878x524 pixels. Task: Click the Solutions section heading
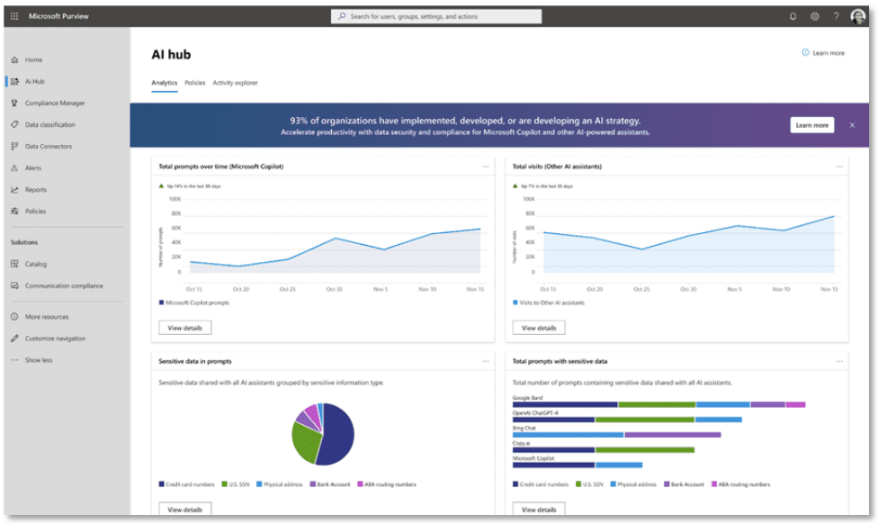point(24,242)
